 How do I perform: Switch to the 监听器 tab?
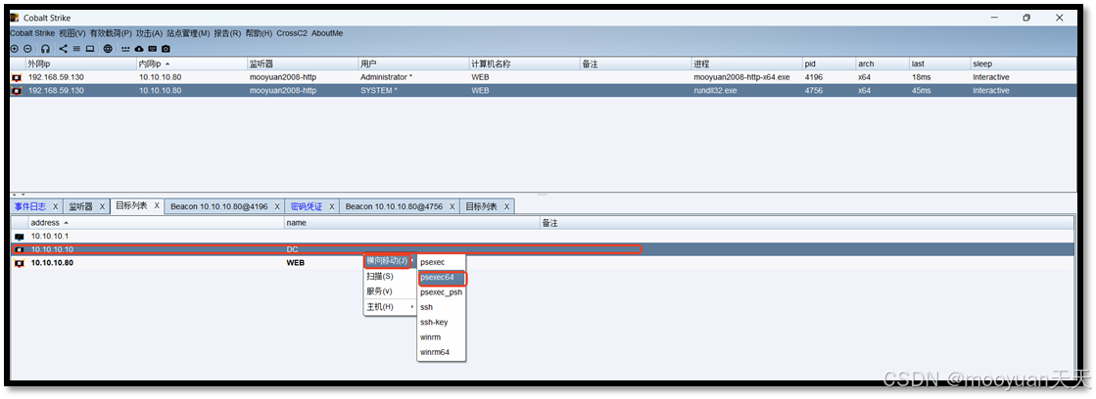(x=80, y=206)
